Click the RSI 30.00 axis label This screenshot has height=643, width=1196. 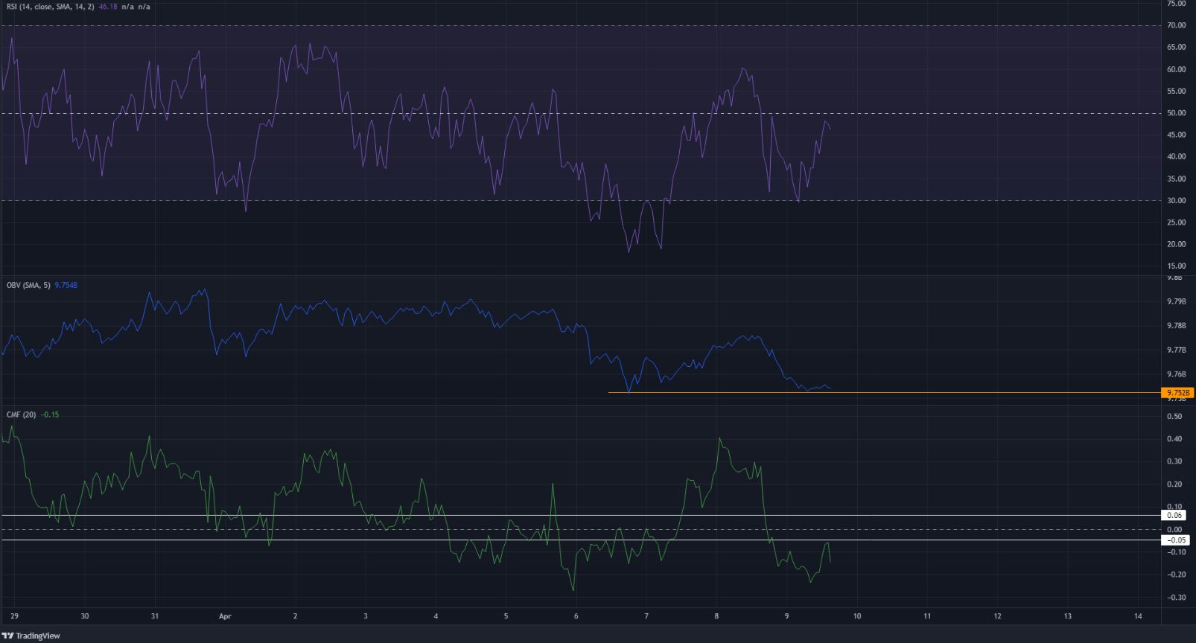pos(1176,201)
